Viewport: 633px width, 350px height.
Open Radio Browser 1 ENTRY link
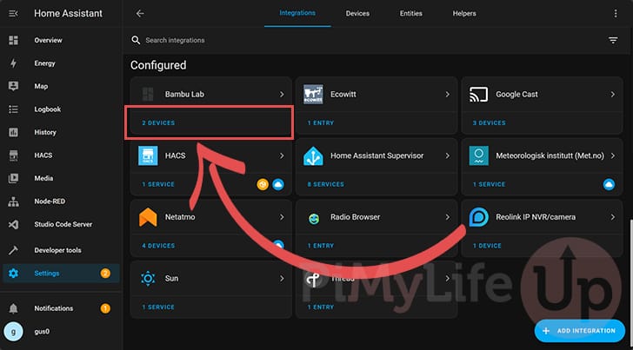click(x=321, y=246)
